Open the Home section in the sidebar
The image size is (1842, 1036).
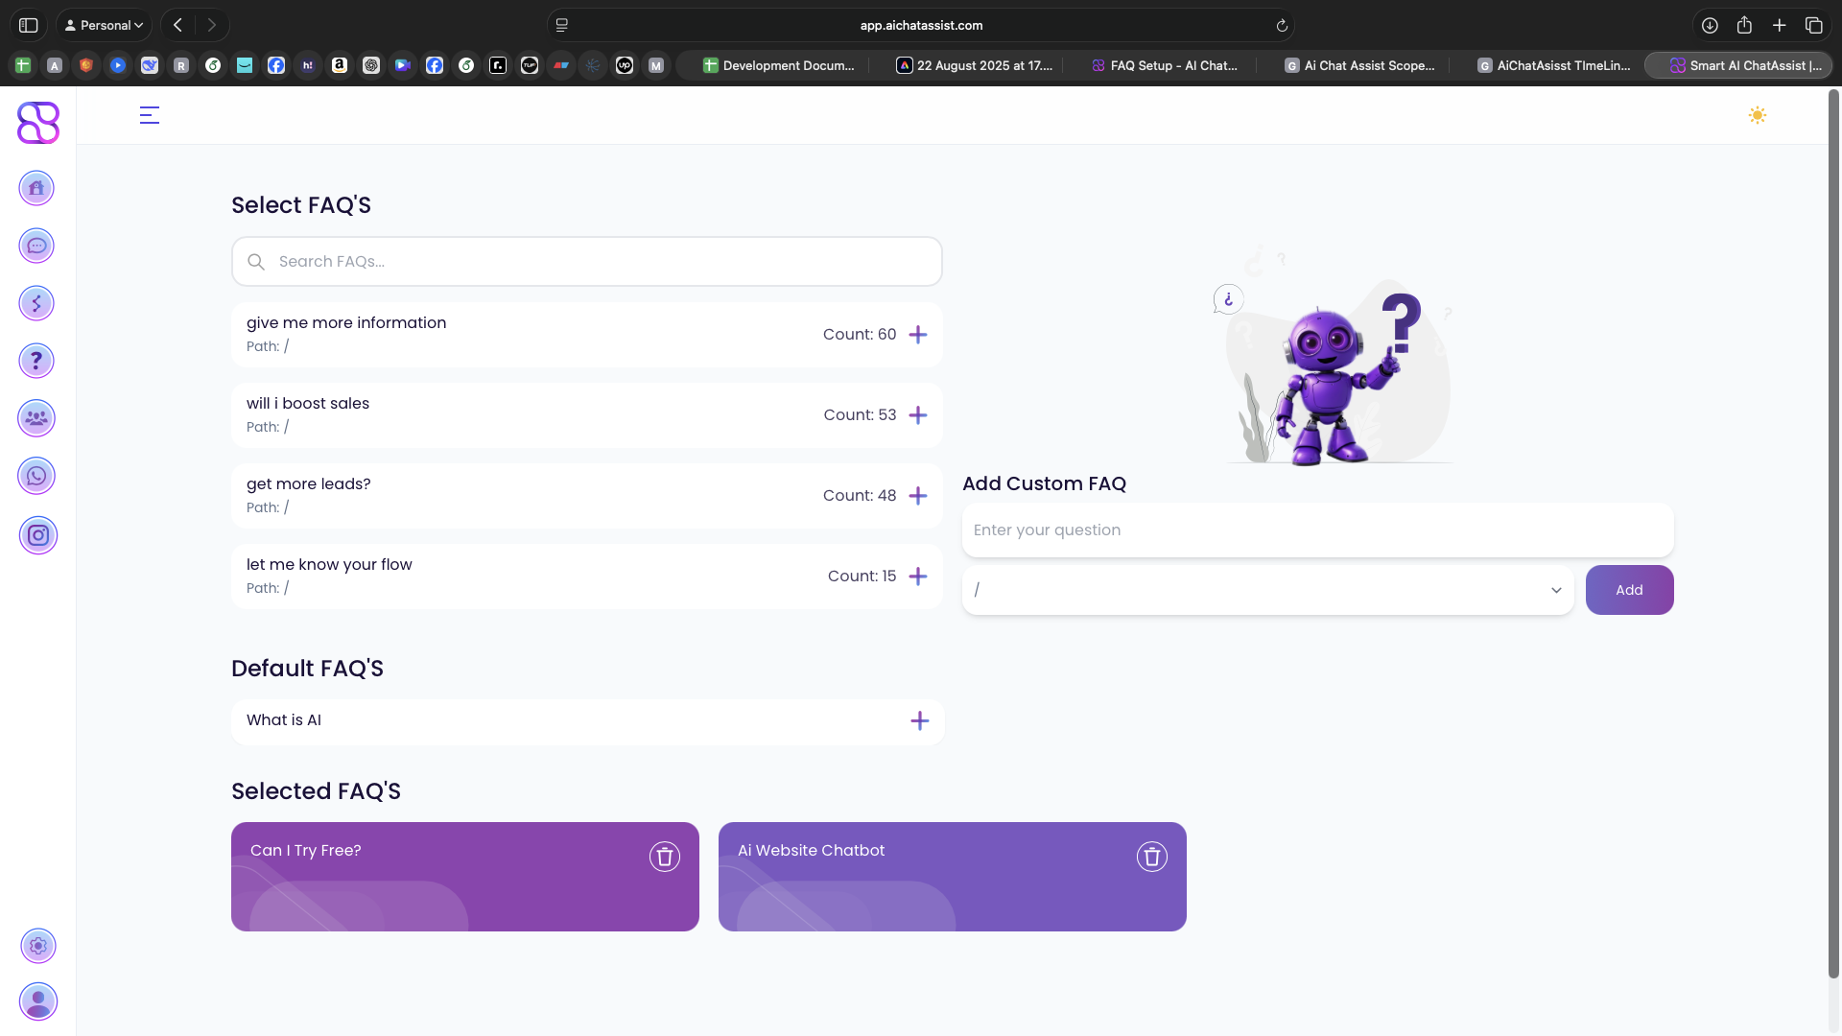36,188
